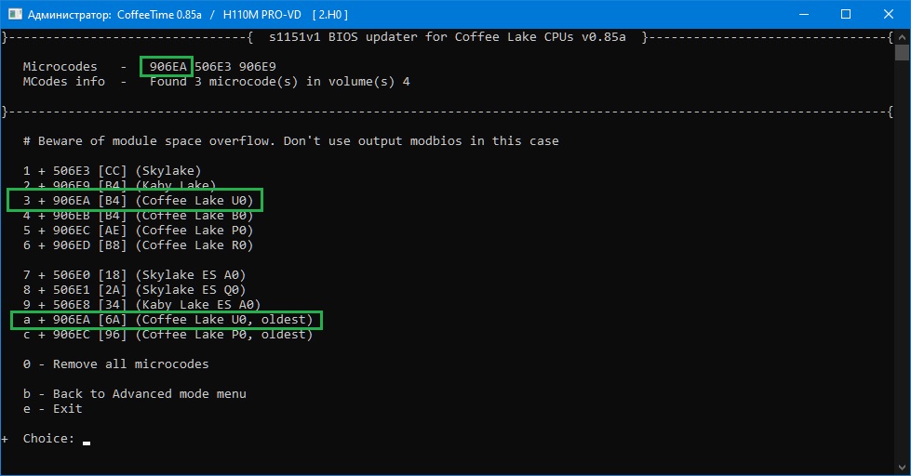
Task: Click '906E9' in Microcodes line
Action: tap(258, 67)
